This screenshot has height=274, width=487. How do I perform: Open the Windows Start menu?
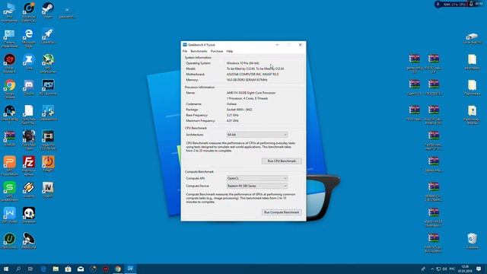[6, 269]
